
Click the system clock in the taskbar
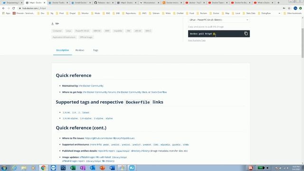[296, 168]
